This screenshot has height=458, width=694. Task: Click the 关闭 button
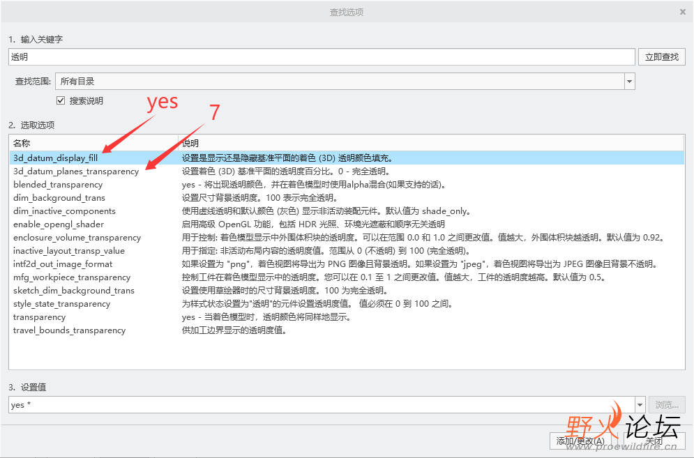(654, 441)
